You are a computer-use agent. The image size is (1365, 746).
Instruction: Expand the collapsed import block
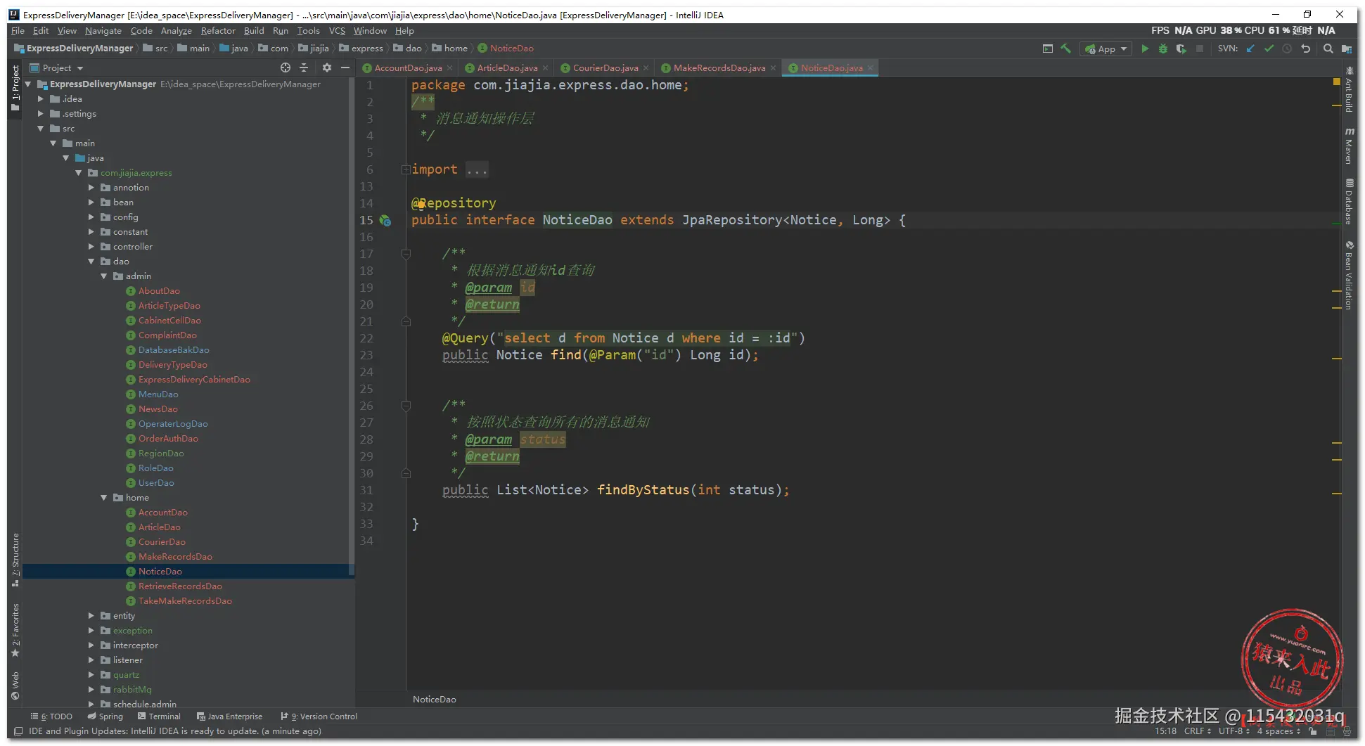pyautogui.click(x=406, y=169)
